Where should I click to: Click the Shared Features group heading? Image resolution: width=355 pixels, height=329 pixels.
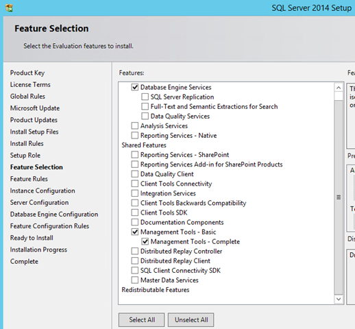pyautogui.click(x=144, y=145)
